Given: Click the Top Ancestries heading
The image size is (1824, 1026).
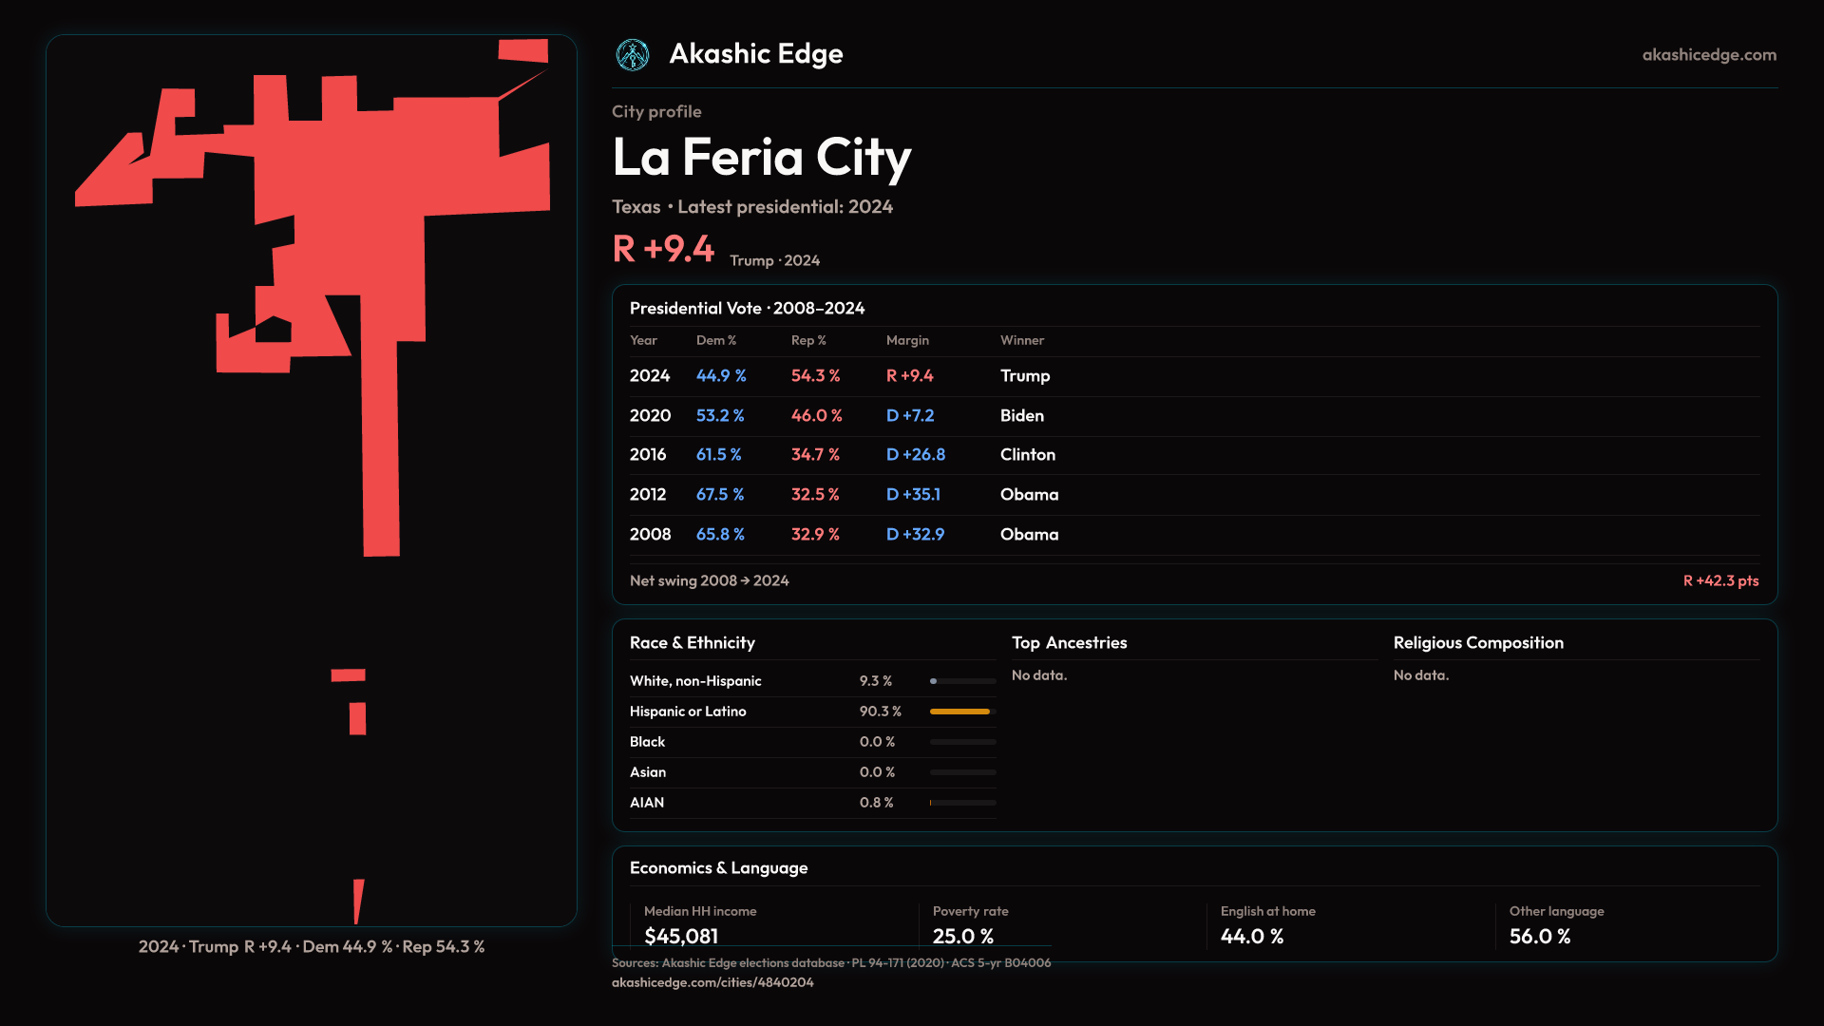Looking at the screenshot, I should tap(1069, 643).
